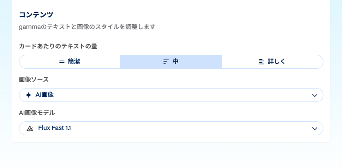
Task: Click the gammaのテキストと画像 description text
Action: (87, 27)
